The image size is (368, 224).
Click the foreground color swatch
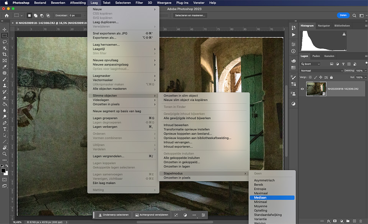3,171
